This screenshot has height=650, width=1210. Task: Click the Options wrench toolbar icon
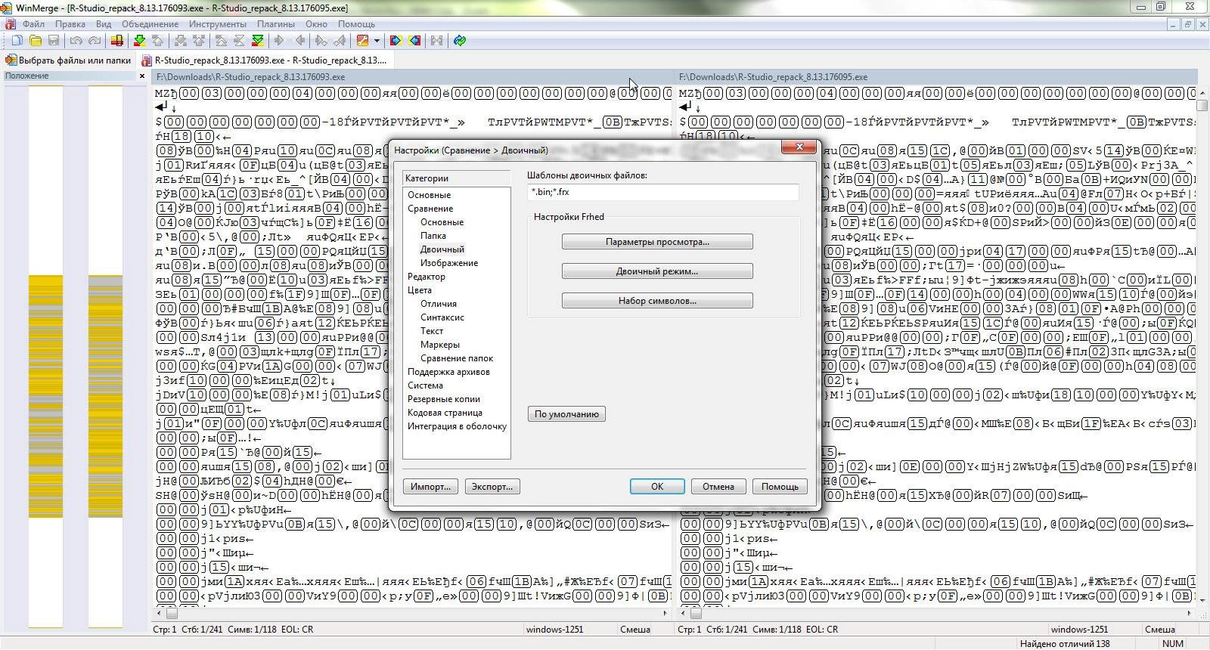363,41
